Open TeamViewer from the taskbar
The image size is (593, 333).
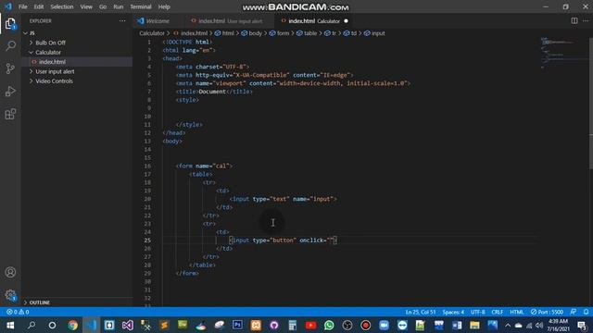[402, 325]
